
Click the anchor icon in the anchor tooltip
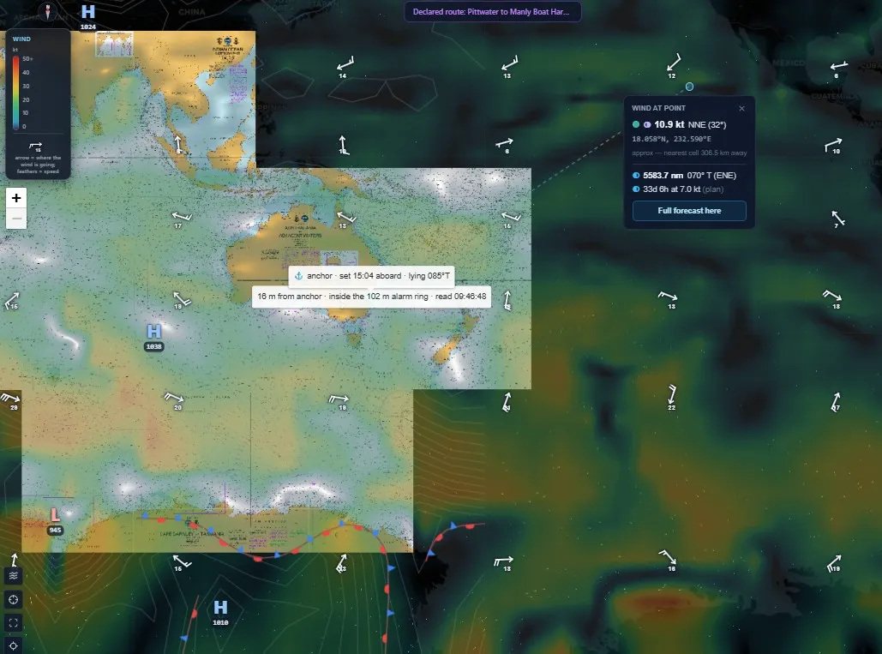point(299,276)
